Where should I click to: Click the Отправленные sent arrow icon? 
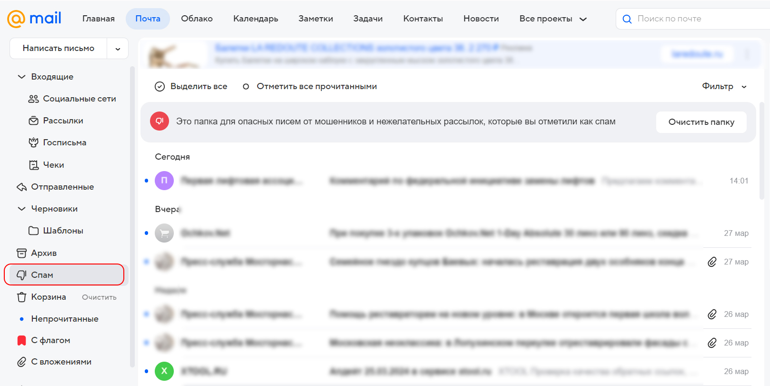[21, 187]
